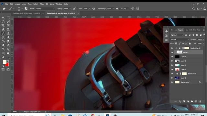
Task: Switch to the Untitled-1 document tab
Action: click(x=27, y=14)
